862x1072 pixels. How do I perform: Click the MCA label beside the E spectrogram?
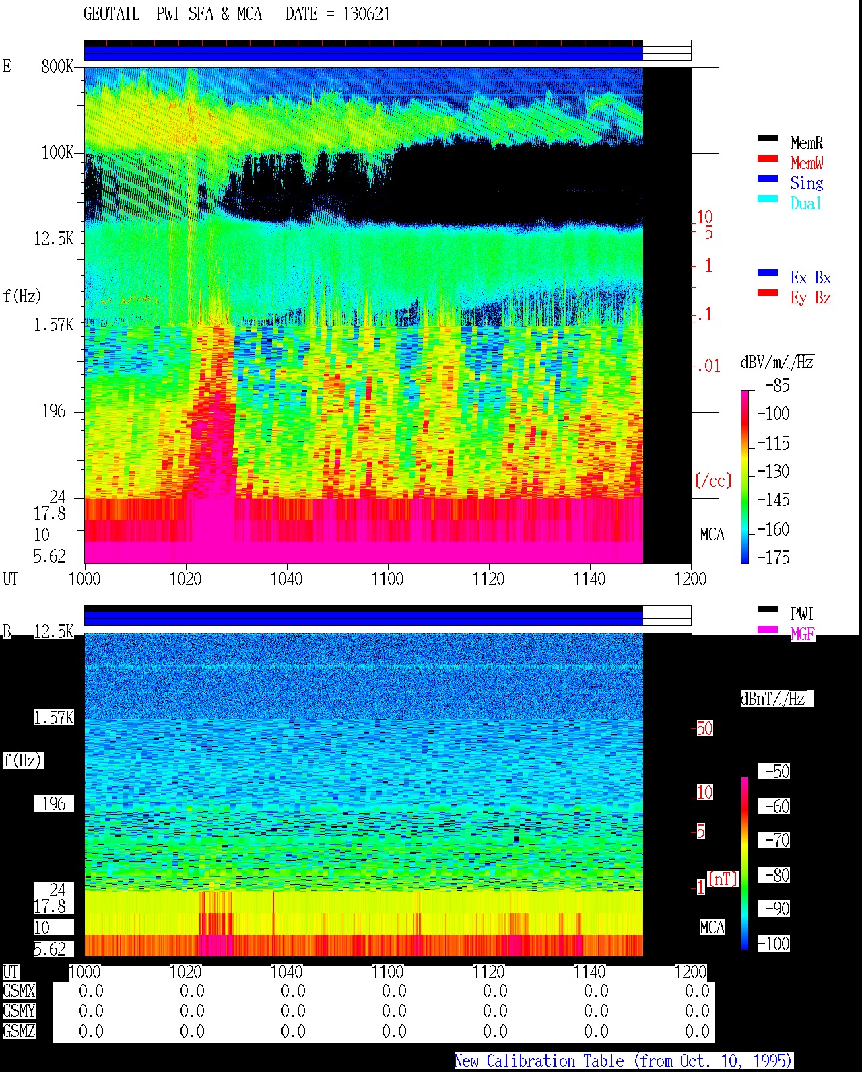[x=712, y=535]
